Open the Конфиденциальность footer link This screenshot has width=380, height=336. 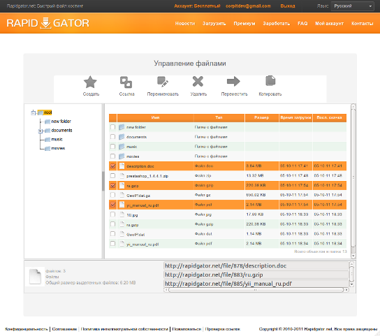(27, 329)
